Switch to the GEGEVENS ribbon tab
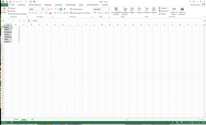Viewport: 206px width, 125px height. pos(58,5)
